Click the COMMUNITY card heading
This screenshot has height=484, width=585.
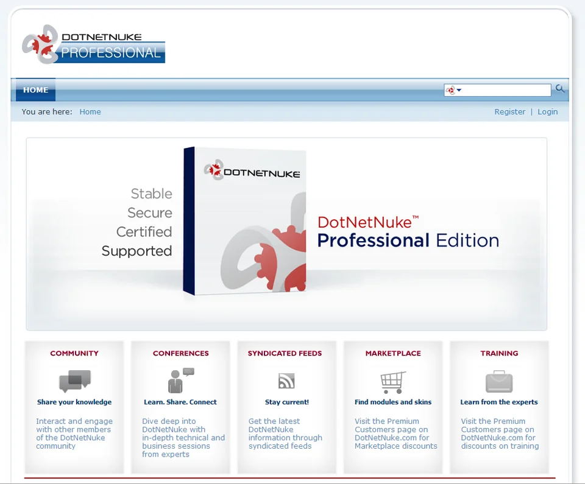(x=74, y=353)
